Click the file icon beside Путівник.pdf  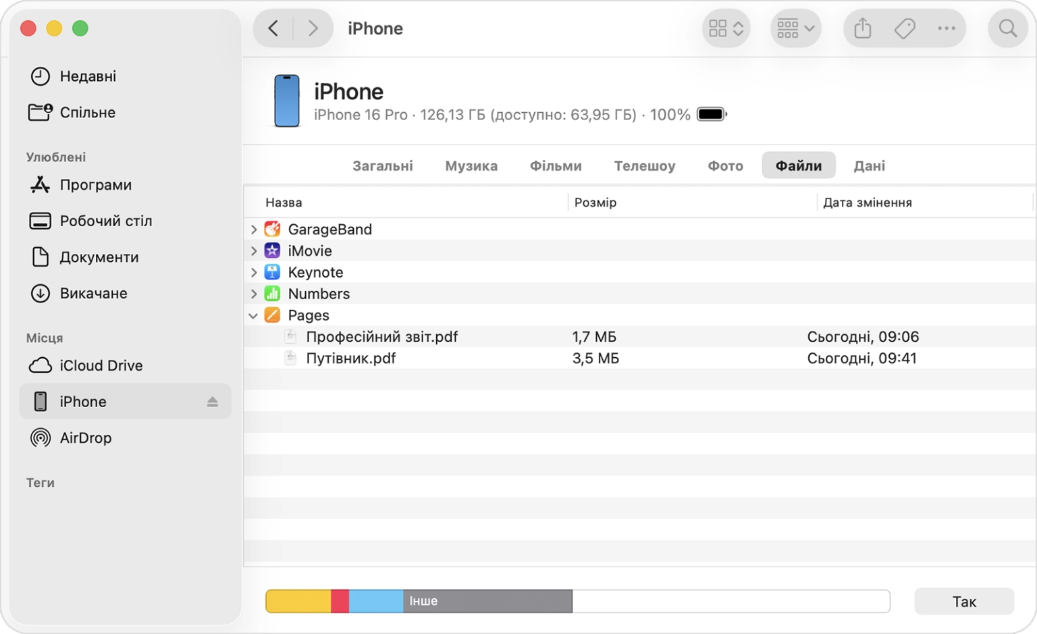pyautogui.click(x=290, y=358)
